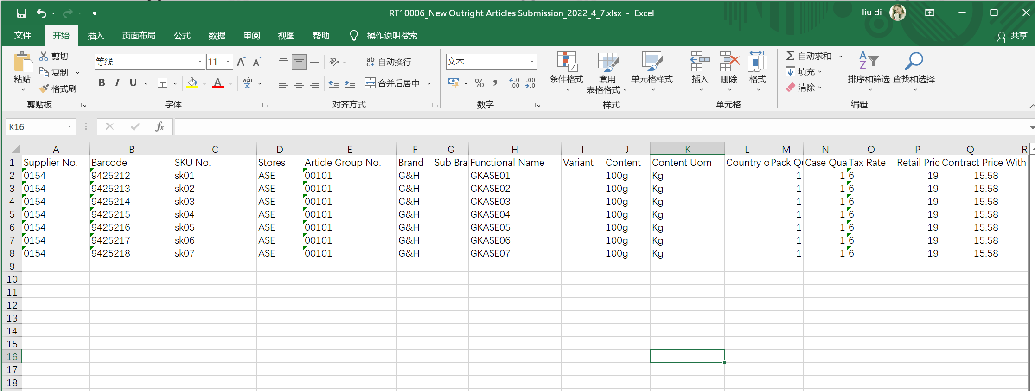Toggle Italic formatting
This screenshot has height=391, width=1035.
(117, 83)
